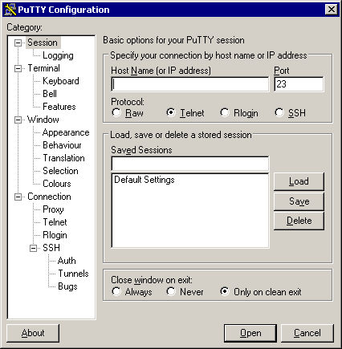This screenshot has width=342, height=349.
Task: Click the Load button
Action: pyautogui.click(x=299, y=181)
